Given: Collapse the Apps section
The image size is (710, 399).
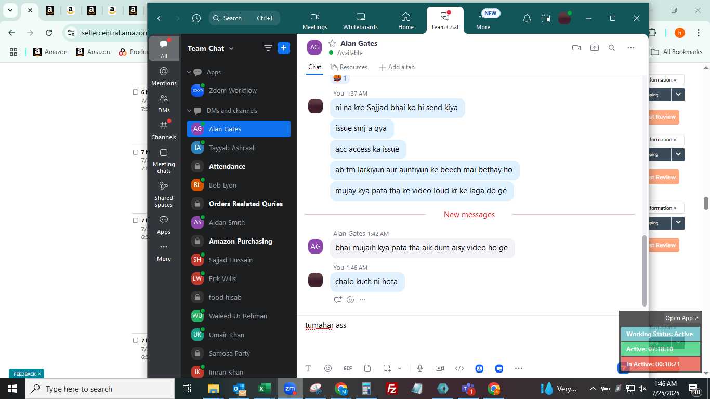Looking at the screenshot, I should 189,72.
